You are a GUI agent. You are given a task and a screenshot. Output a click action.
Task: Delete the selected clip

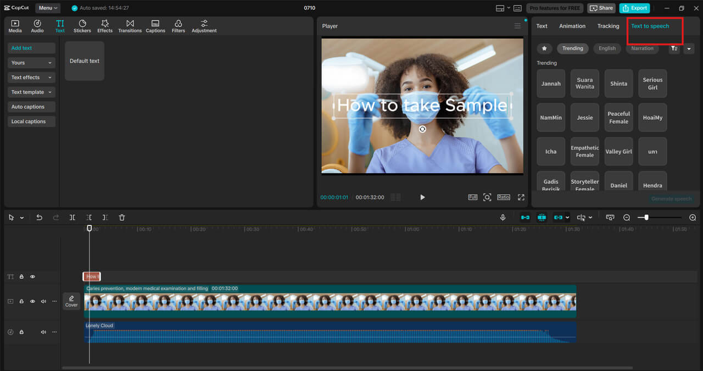click(x=121, y=217)
